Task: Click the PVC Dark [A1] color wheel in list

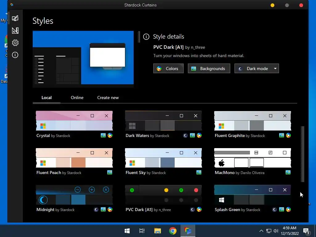Action: click(199, 210)
